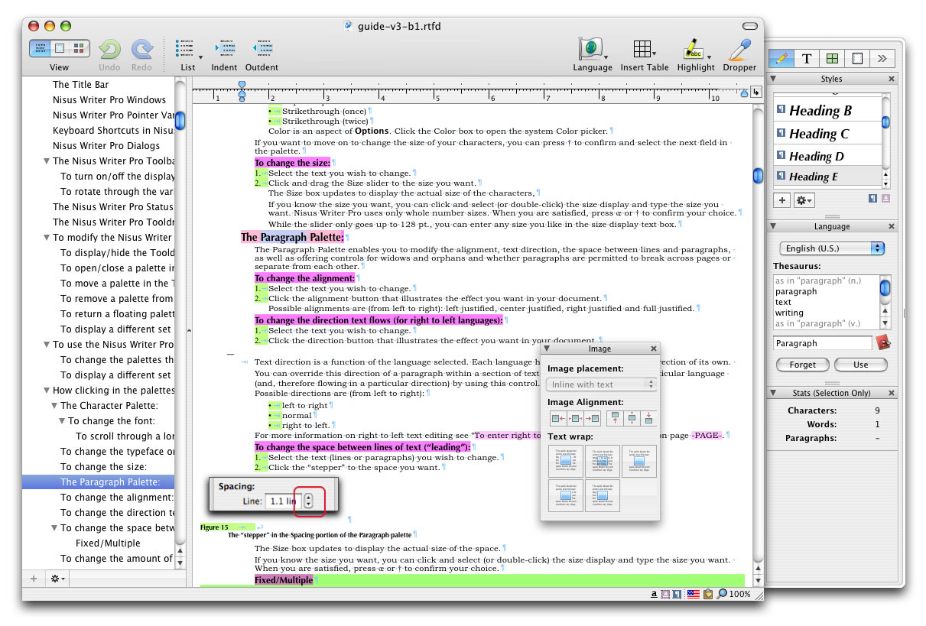Click the red dictionary lookup icon

pos(884,342)
